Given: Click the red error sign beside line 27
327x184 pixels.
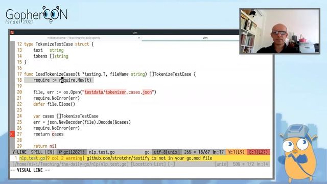Looking at the screenshot, I should tap(12, 134).
